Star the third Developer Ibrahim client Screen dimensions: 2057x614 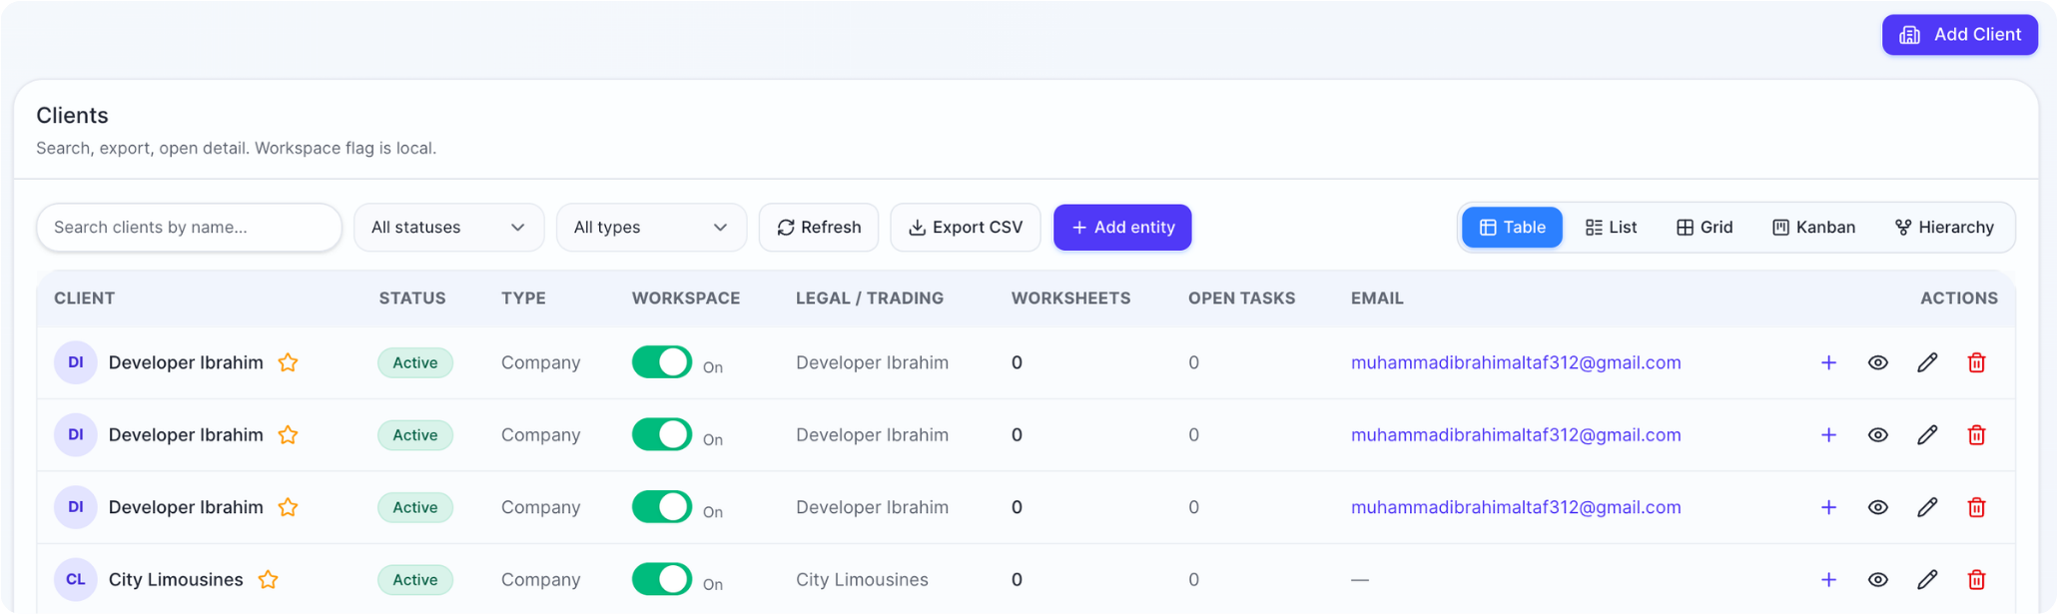point(288,507)
